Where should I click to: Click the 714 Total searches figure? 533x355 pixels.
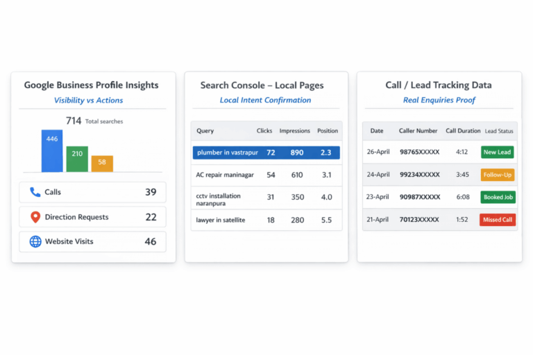[94, 121]
